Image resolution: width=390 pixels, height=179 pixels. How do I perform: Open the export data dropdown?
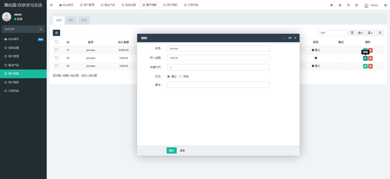click(x=370, y=33)
